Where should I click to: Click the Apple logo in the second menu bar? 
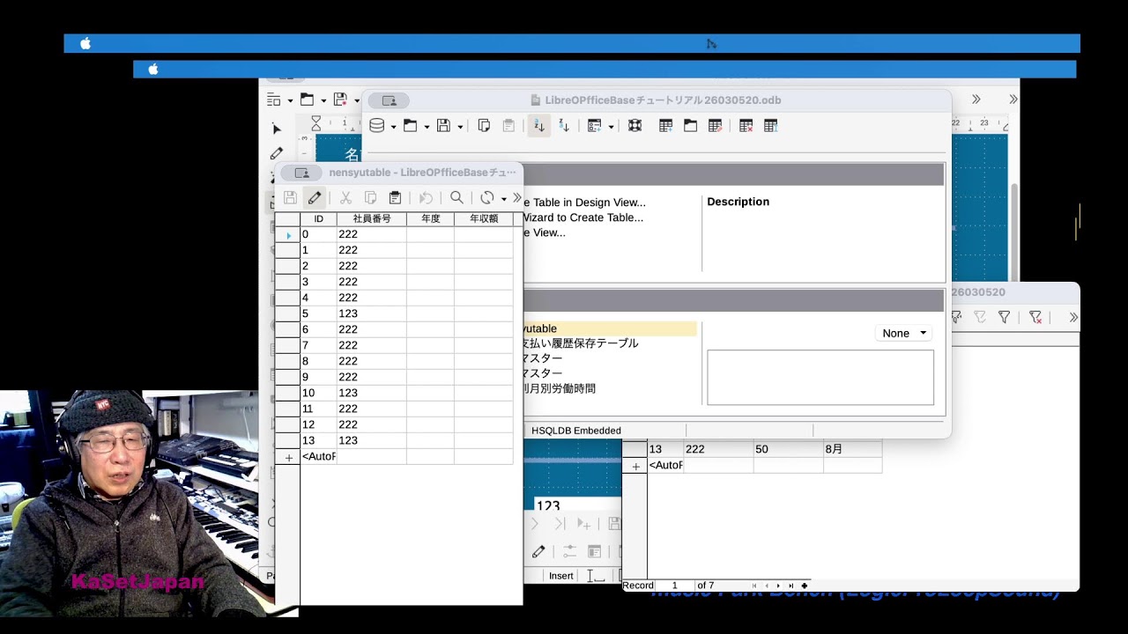click(x=153, y=69)
